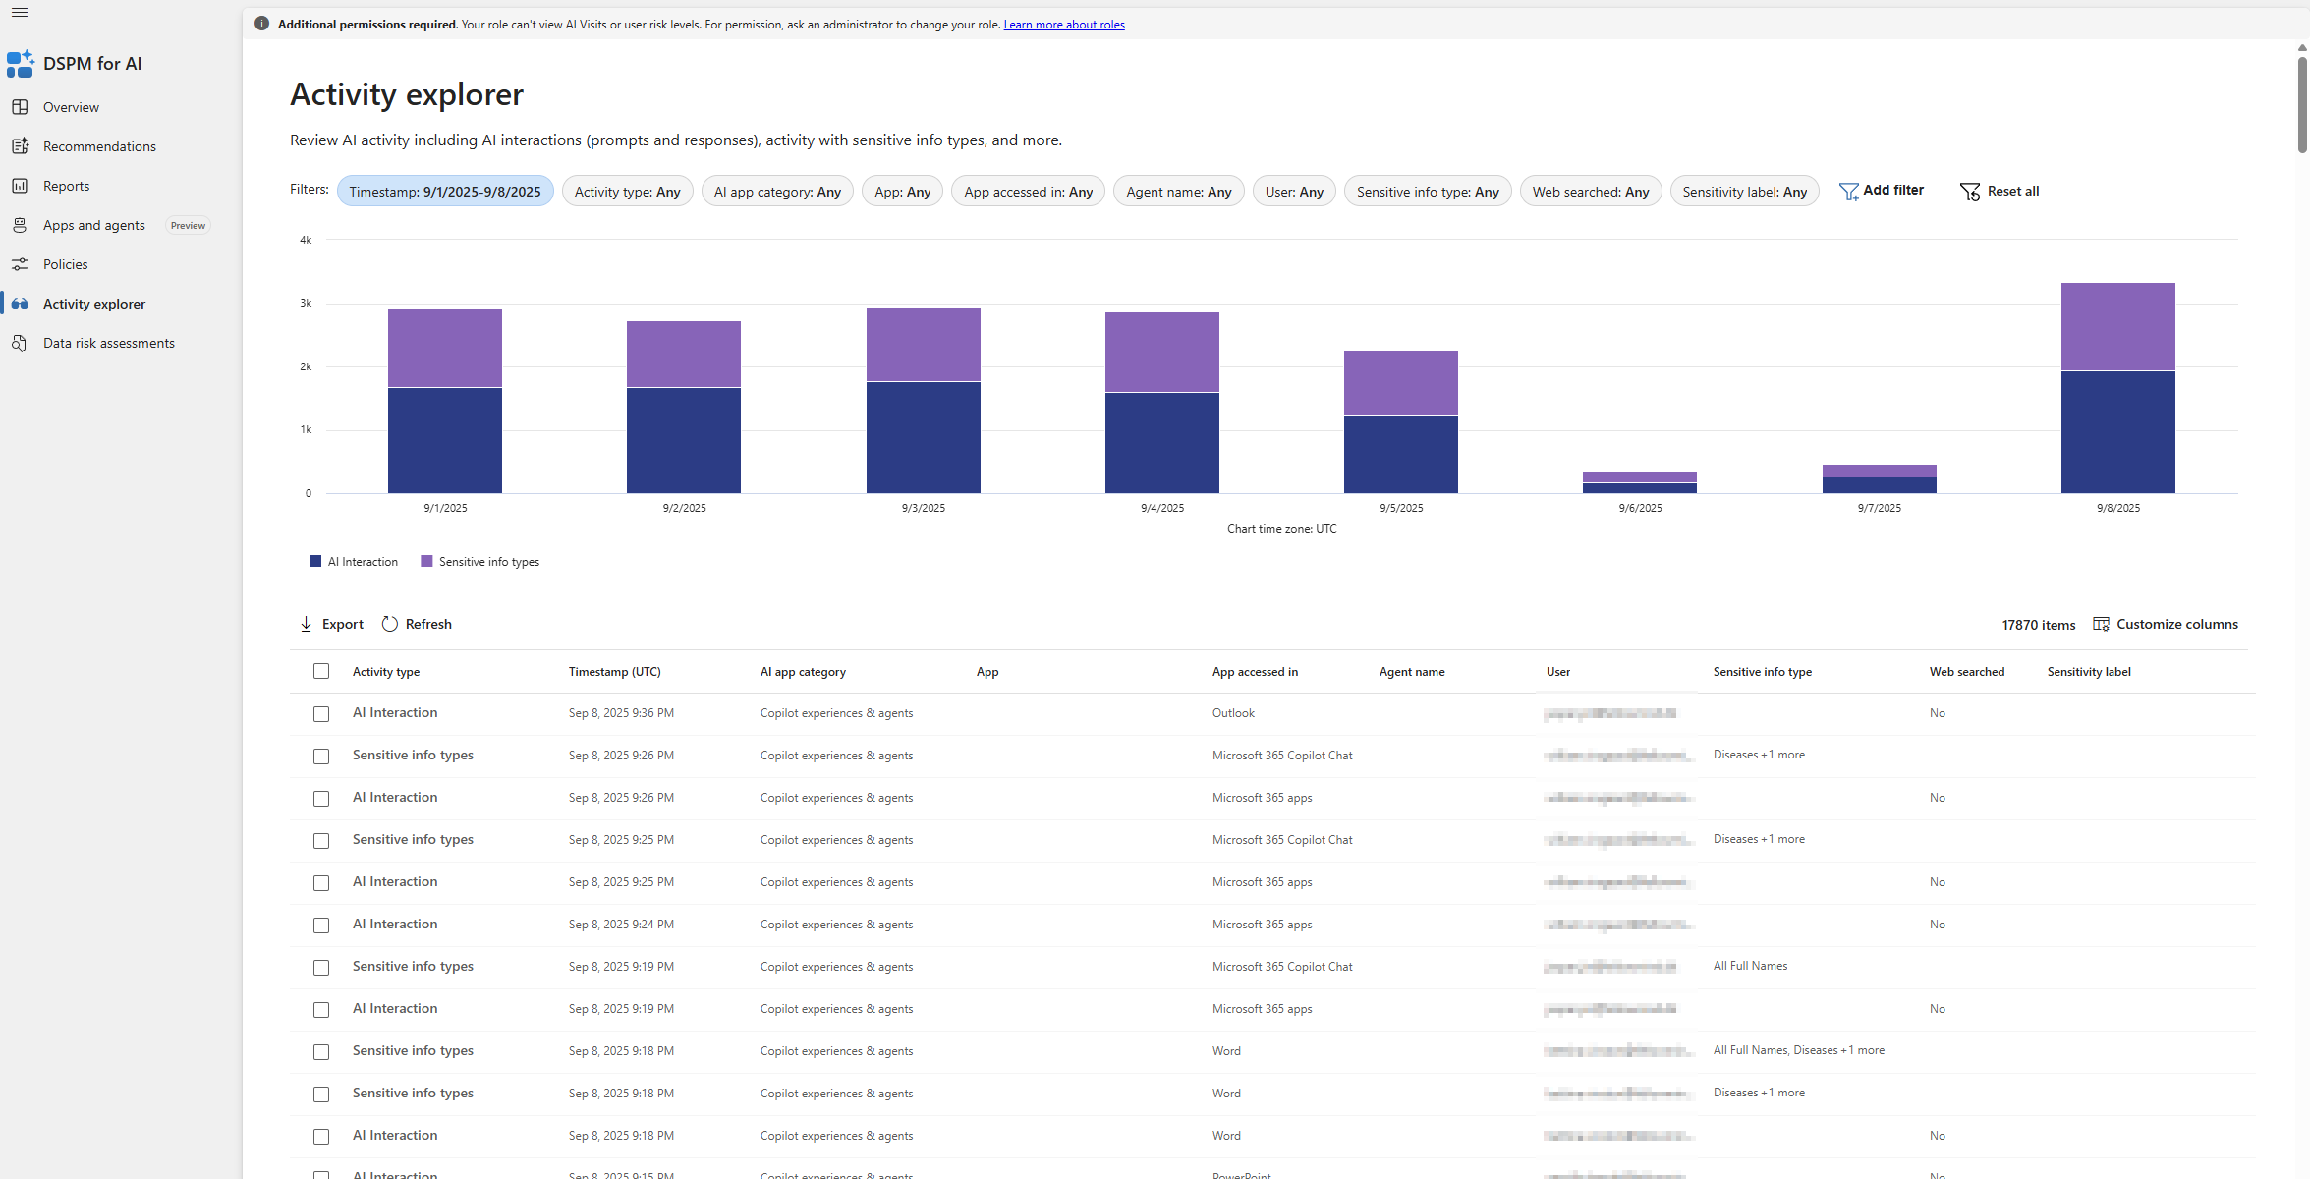Image resolution: width=2310 pixels, height=1179 pixels.
Task: Click the Policies sliders icon
Action: pos(20,264)
